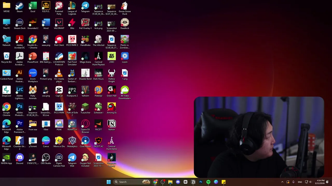
Task: Open the Frostpunk 2 shortcut
Action: (72, 91)
